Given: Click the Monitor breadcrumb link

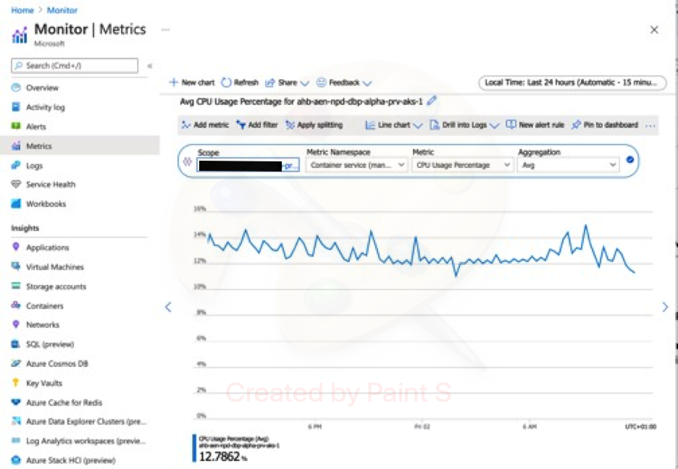Looking at the screenshot, I should point(62,10).
